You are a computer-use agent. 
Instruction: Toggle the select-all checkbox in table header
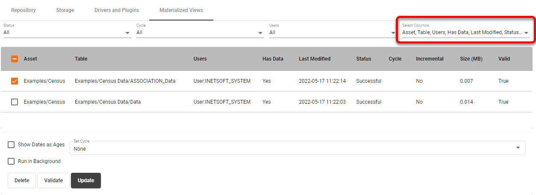pyautogui.click(x=15, y=59)
